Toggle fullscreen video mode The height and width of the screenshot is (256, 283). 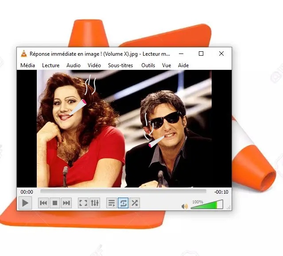click(83, 203)
